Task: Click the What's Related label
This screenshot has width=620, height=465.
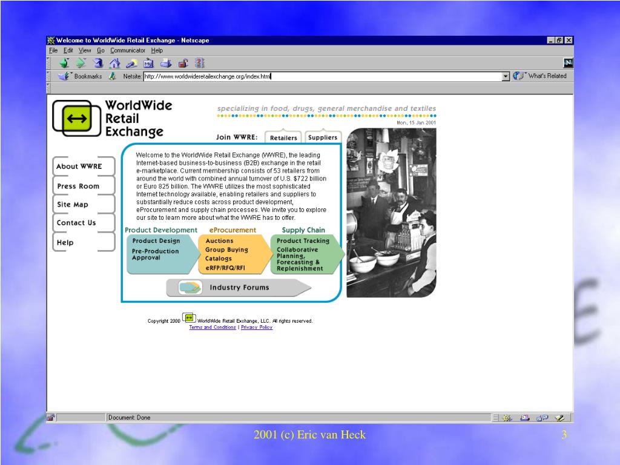Action: tap(547, 76)
